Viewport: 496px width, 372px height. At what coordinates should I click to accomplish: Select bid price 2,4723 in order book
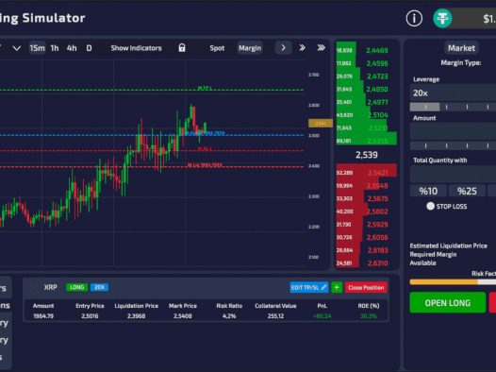377,76
